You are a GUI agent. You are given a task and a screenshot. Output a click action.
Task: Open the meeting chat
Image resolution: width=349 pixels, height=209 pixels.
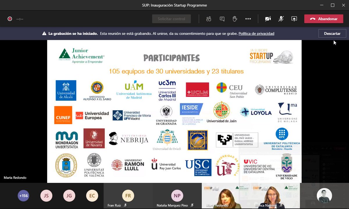click(222, 19)
